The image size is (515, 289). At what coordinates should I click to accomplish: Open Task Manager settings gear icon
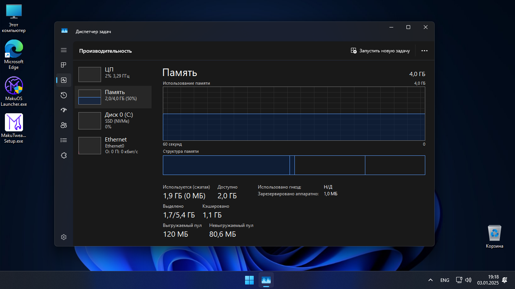pyautogui.click(x=64, y=237)
